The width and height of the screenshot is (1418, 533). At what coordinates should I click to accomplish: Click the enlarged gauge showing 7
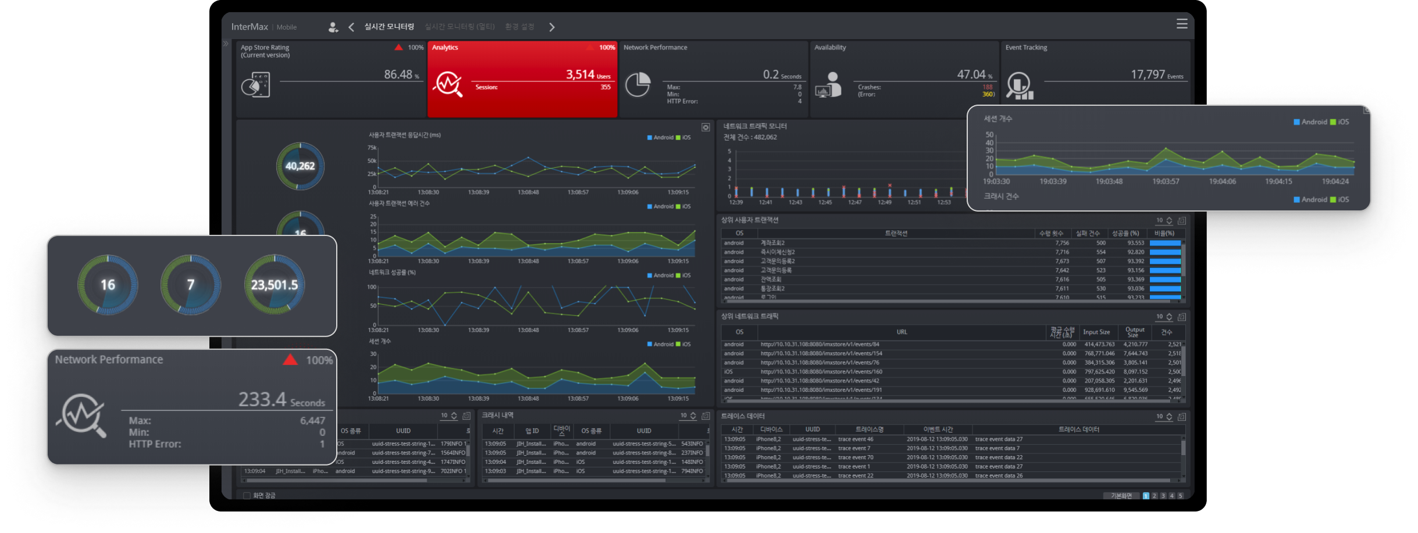coord(191,285)
